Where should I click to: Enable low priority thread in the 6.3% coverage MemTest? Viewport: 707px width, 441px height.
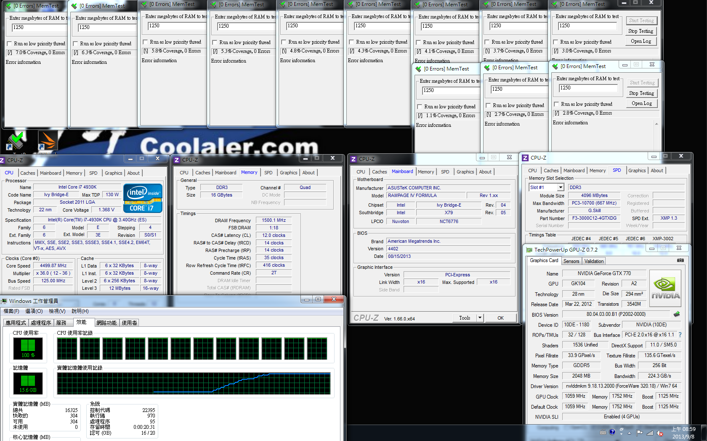(x=75, y=44)
